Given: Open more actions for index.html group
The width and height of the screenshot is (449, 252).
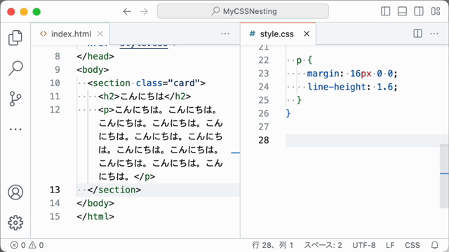Looking at the screenshot, I should pyautogui.click(x=225, y=34).
